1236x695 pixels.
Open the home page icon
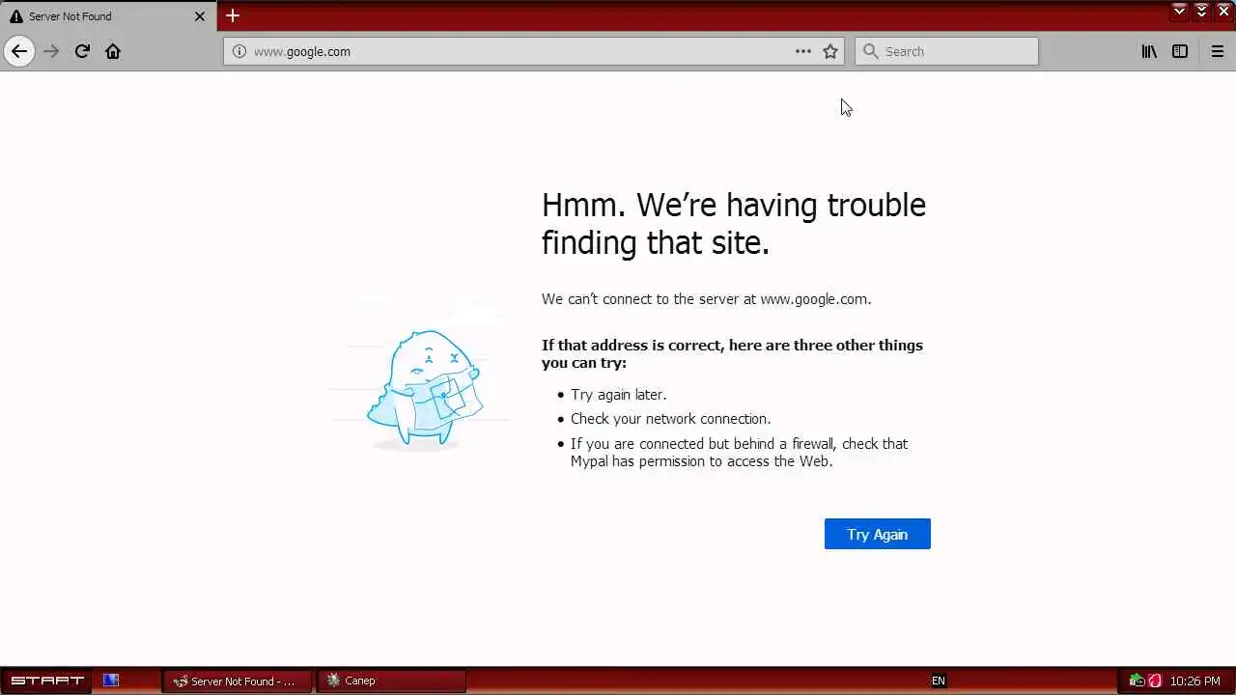(x=113, y=51)
